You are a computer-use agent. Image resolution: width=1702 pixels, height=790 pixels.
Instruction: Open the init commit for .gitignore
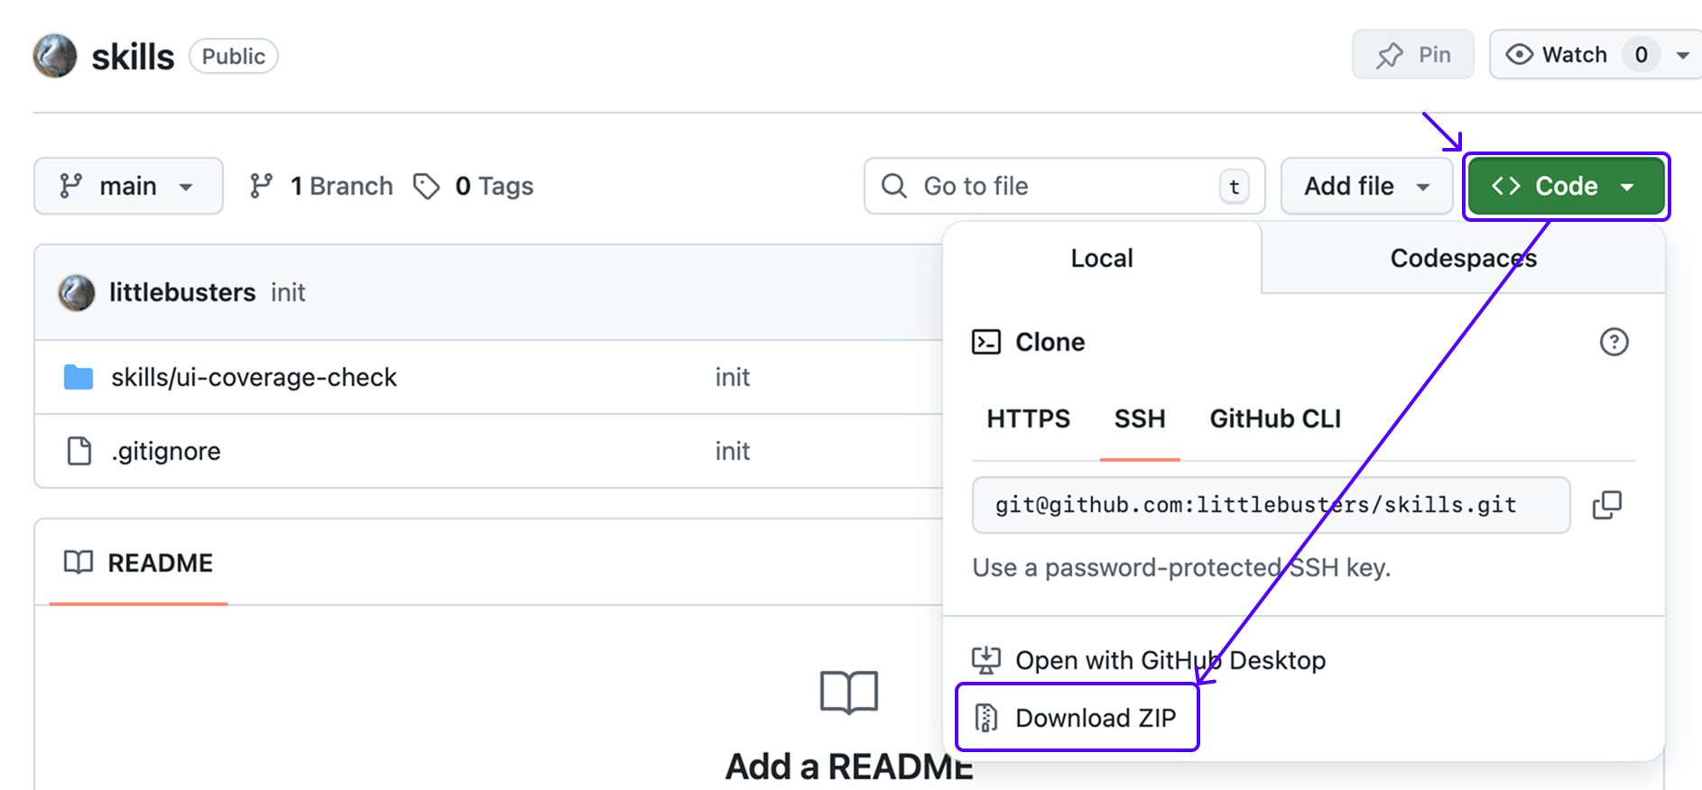(733, 451)
